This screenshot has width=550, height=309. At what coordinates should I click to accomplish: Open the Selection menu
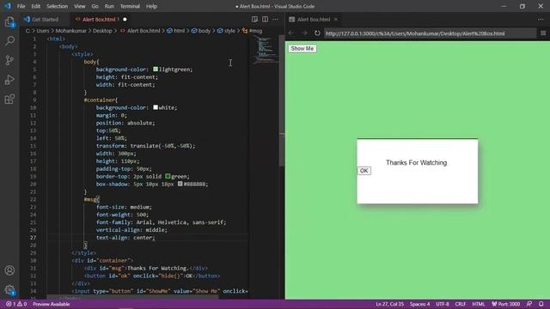(x=58, y=6)
